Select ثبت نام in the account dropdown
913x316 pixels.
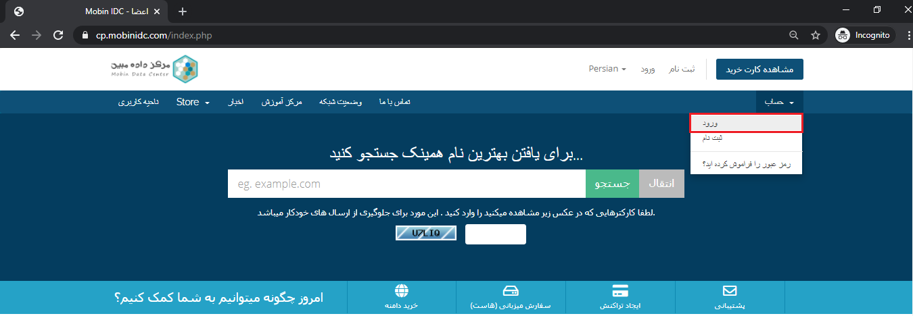tap(746, 138)
